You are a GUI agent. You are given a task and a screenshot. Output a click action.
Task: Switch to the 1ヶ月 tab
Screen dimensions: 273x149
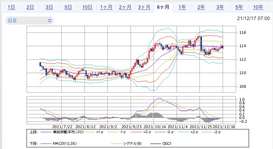point(106,7)
